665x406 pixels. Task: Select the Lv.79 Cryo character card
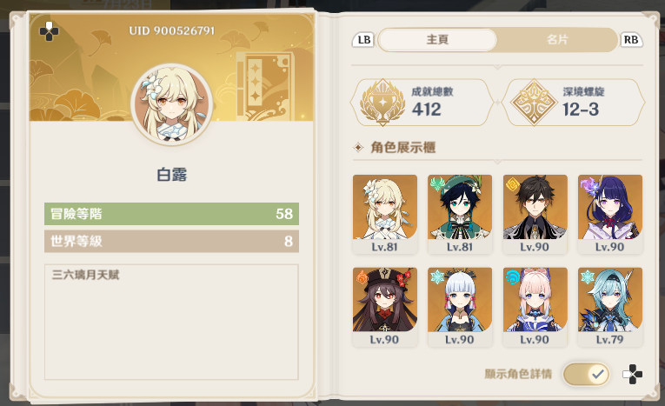(610, 307)
